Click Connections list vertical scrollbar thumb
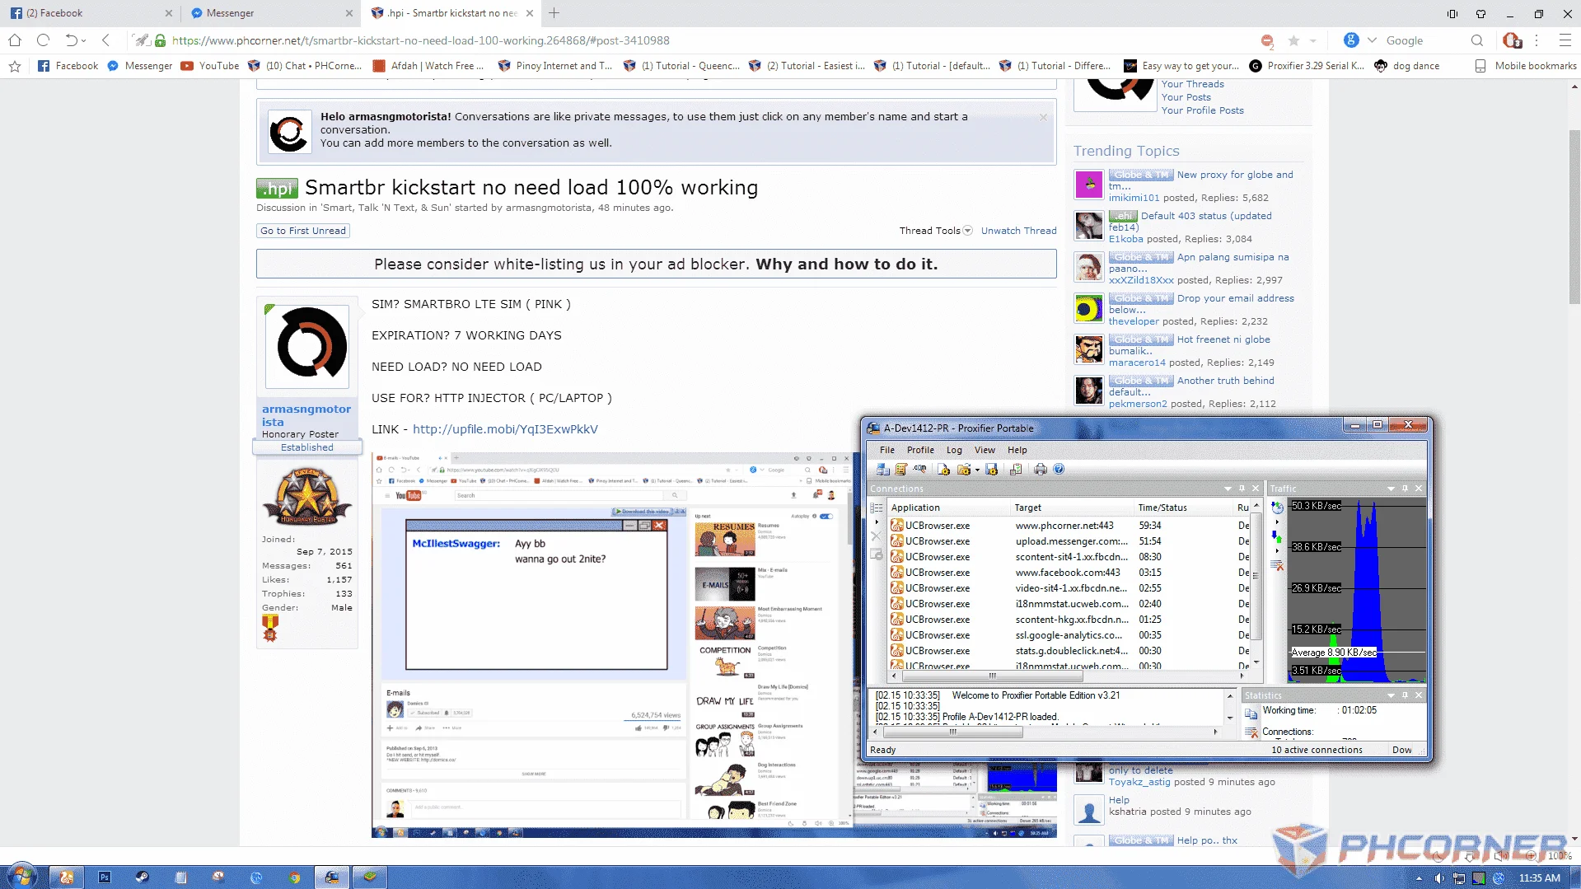 pyautogui.click(x=1256, y=576)
